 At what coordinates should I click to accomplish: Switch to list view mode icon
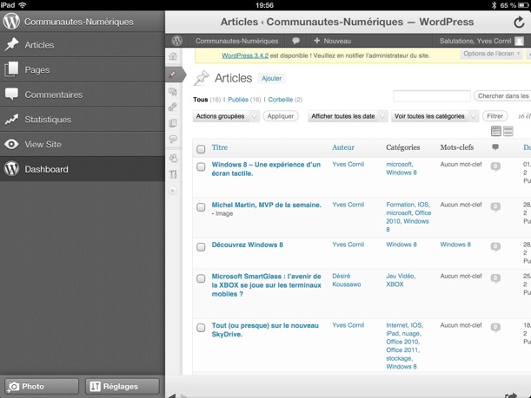coord(496,131)
